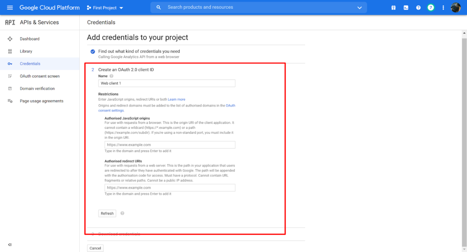The height and width of the screenshot is (252, 467).
Task: Click the API logo icon
Action: point(10,22)
